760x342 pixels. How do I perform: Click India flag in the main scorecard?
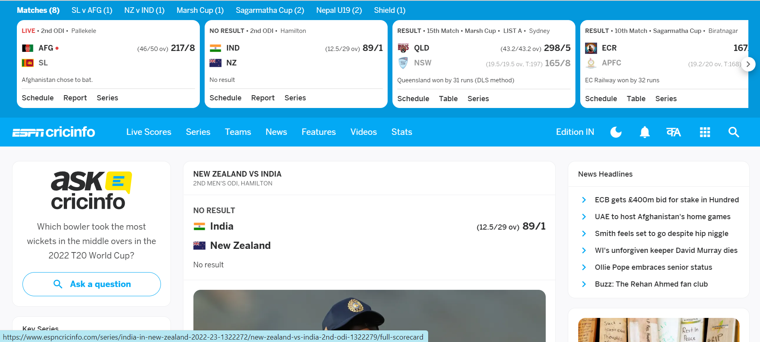199,226
